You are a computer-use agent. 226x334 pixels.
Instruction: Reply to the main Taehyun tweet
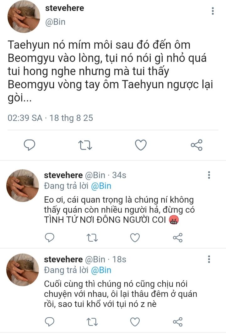[30, 145]
